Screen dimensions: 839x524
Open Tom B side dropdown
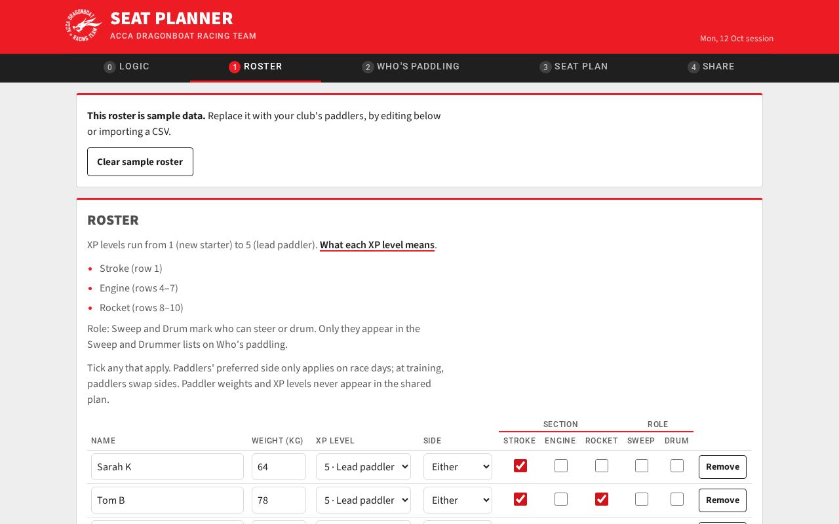pyautogui.click(x=458, y=500)
